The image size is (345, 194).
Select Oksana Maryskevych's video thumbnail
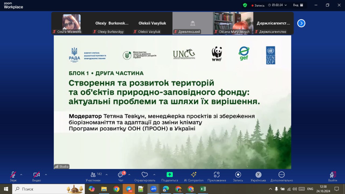pos(233,23)
